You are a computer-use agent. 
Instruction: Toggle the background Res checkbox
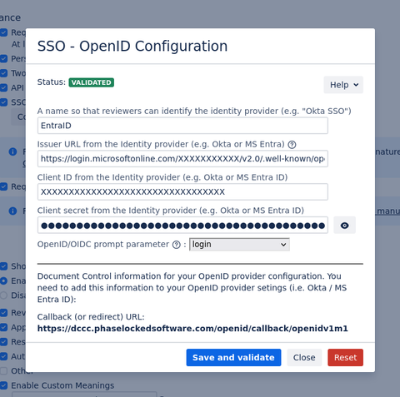tap(3, 342)
